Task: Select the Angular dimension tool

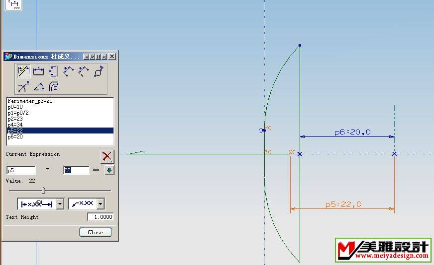Action: (x=39, y=87)
